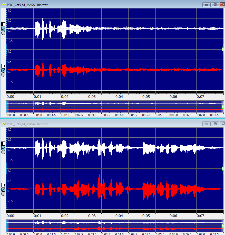Screen dimensions: 225x235
Task: Click MASA1 overview strip at 0:04.0
Action: 119,106
